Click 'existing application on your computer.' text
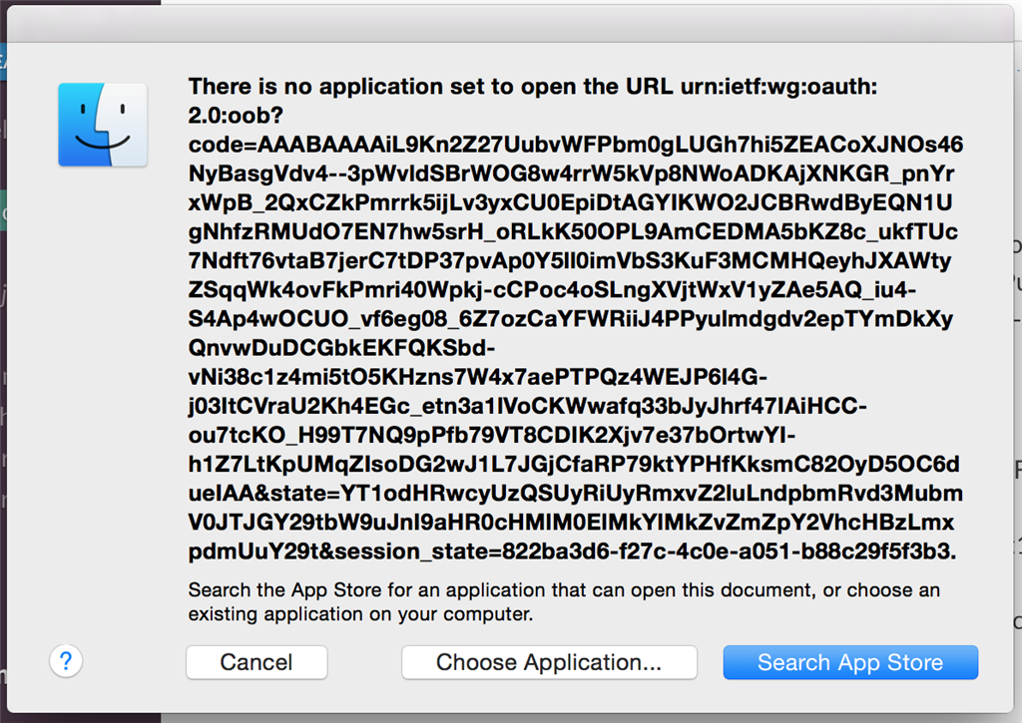This screenshot has height=723, width=1022. 360,614
